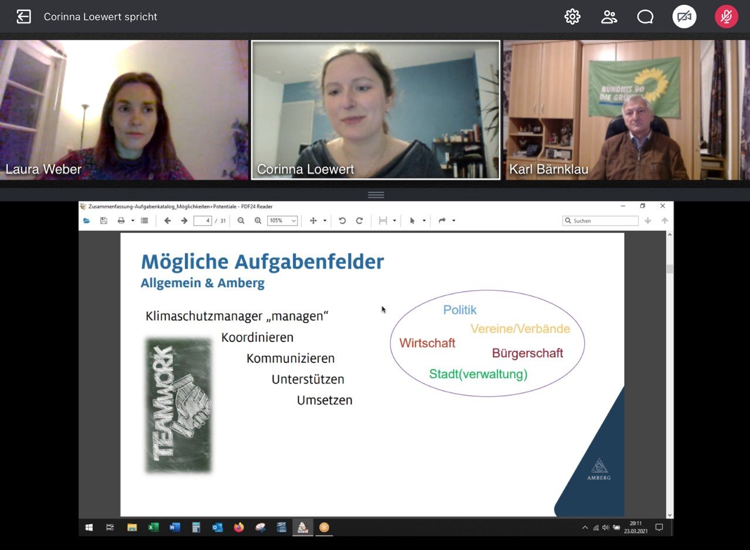
Task: Toggle the camera on
Action: pos(684,17)
